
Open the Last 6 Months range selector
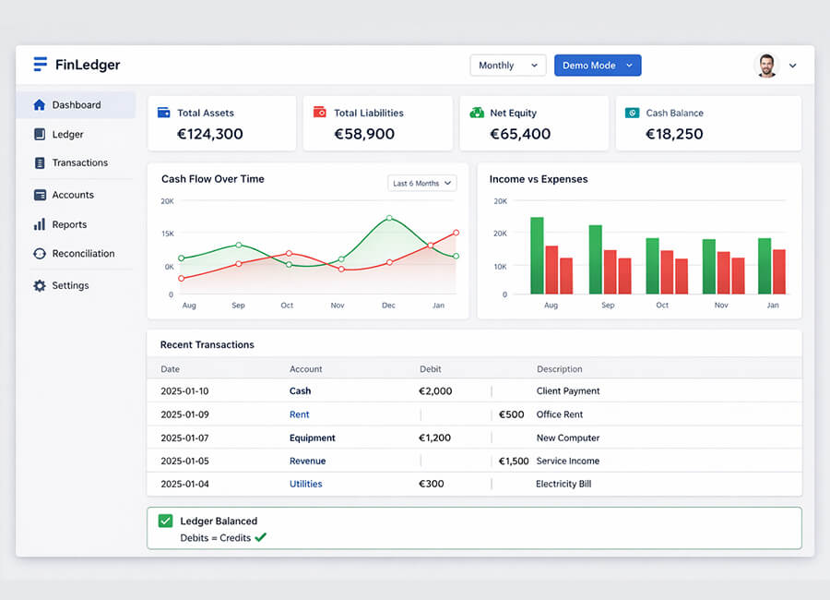point(422,184)
